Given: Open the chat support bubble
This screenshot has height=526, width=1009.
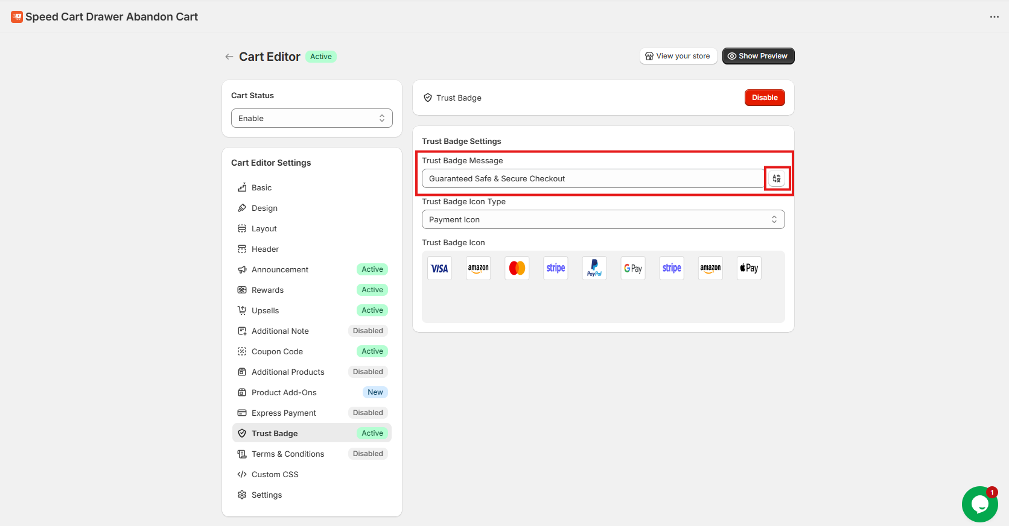Looking at the screenshot, I should (979, 504).
